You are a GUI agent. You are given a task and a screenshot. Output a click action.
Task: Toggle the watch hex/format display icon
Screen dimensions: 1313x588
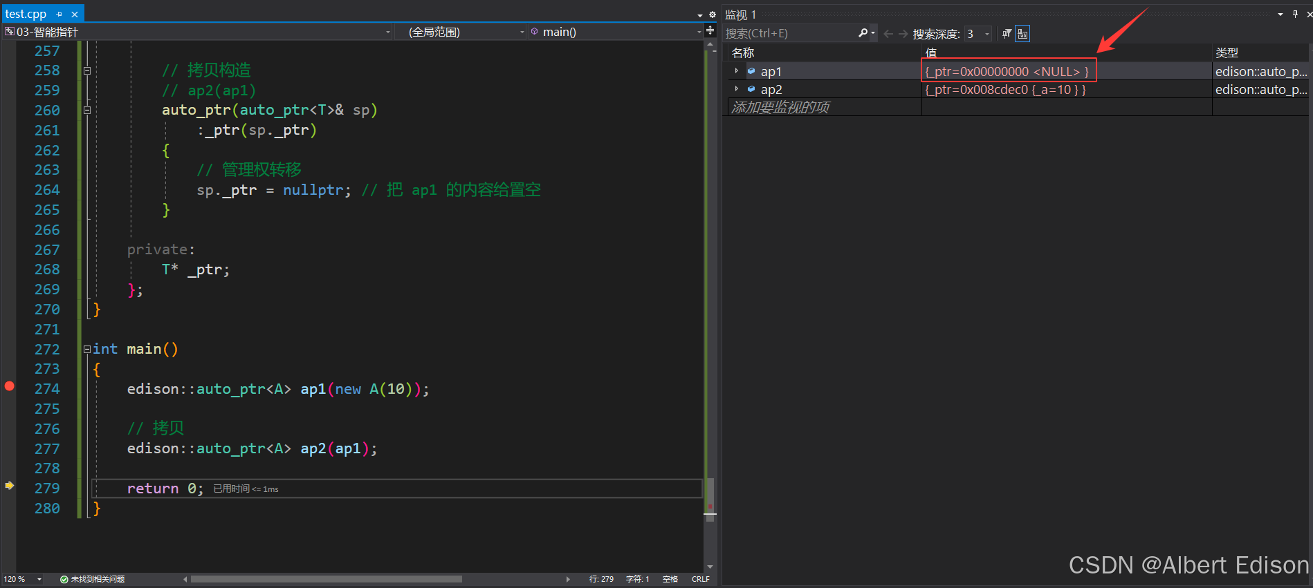[x=1022, y=33]
